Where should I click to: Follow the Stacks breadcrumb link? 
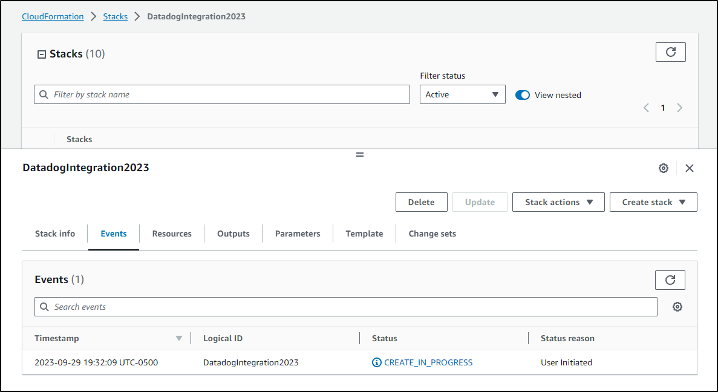(x=116, y=16)
